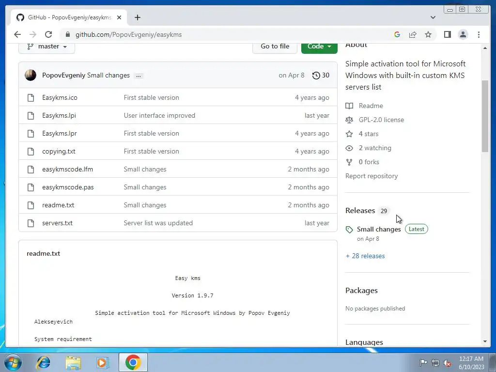Expand commit message ellipsis button

138,76
